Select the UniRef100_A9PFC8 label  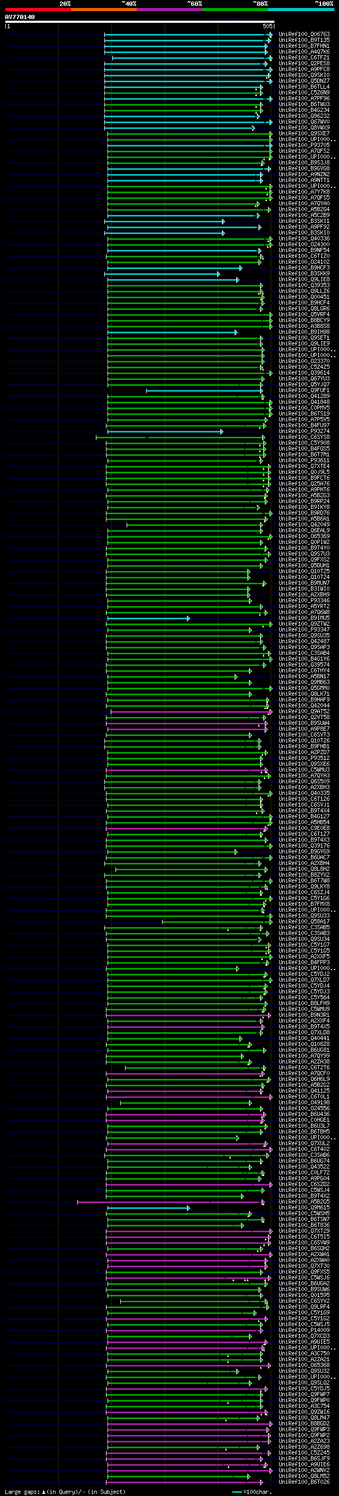[304, 69]
